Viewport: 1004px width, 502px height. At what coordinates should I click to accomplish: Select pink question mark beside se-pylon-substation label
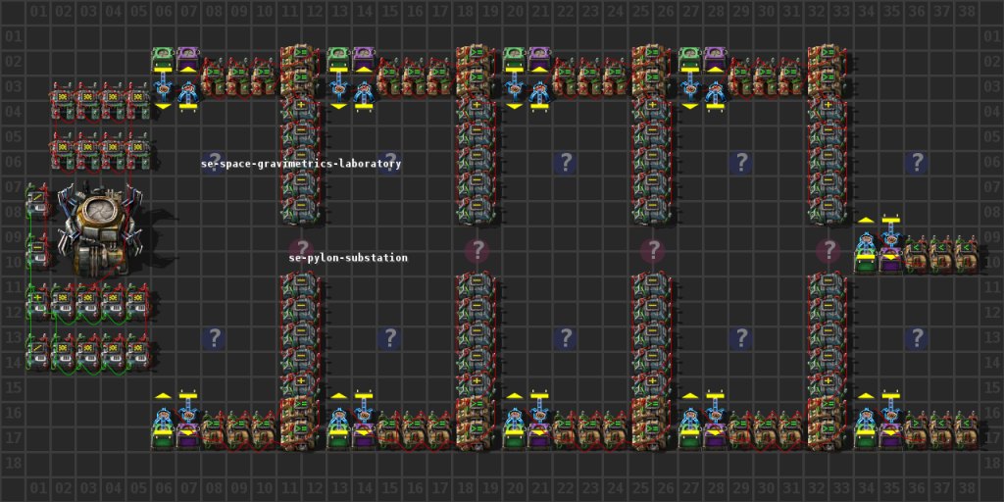(x=301, y=251)
